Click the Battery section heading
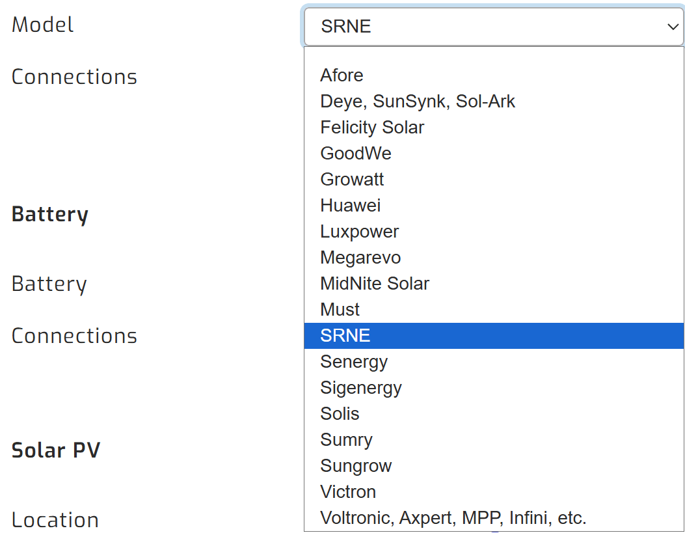This screenshot has width=685, height=535. (x=49, y=213)
